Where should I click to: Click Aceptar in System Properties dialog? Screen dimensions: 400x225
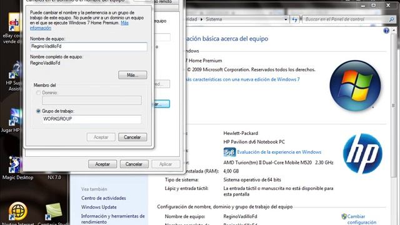coord(102,164)
